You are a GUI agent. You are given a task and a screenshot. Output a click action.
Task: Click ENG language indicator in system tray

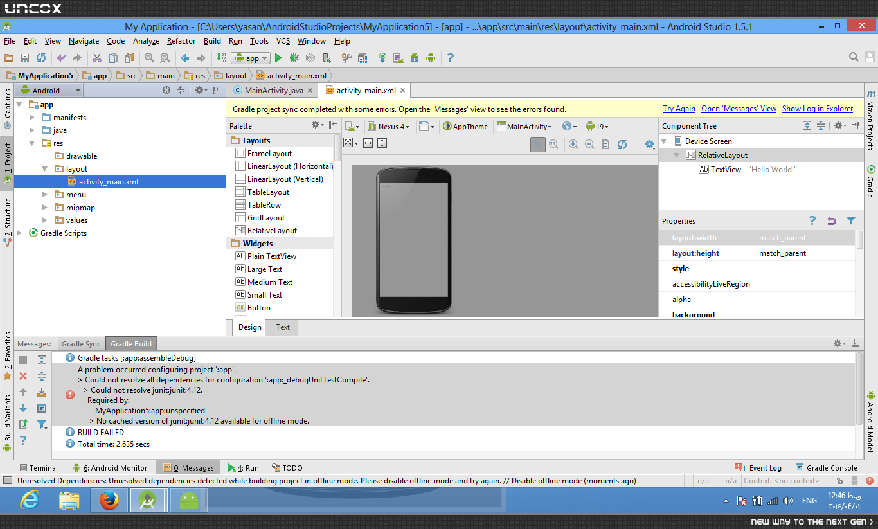coord(809,501)
